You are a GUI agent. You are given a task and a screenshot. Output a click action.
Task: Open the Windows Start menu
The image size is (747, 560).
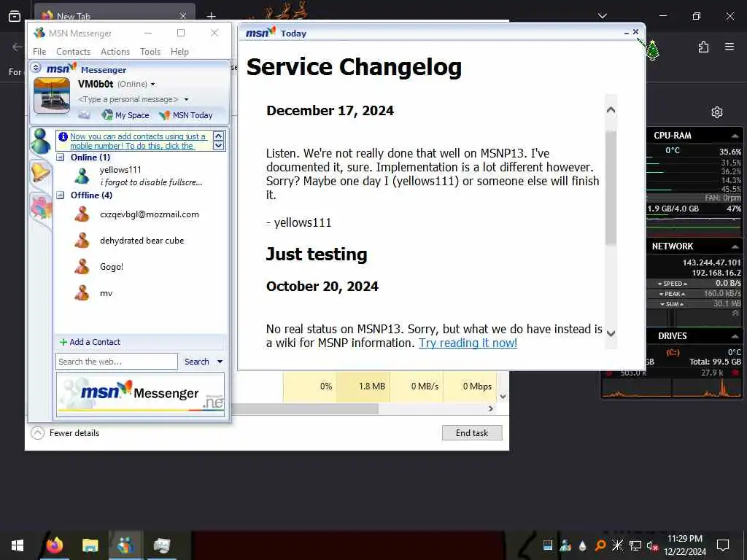point(18,545)
